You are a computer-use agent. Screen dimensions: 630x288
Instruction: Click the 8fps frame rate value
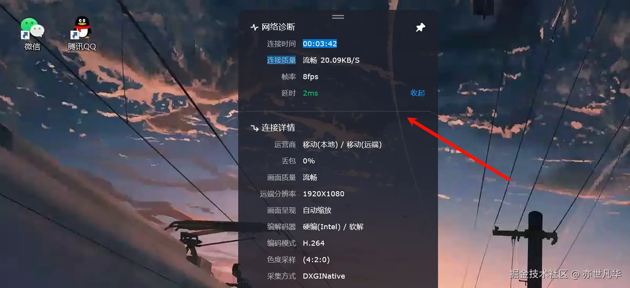point(310,76)
